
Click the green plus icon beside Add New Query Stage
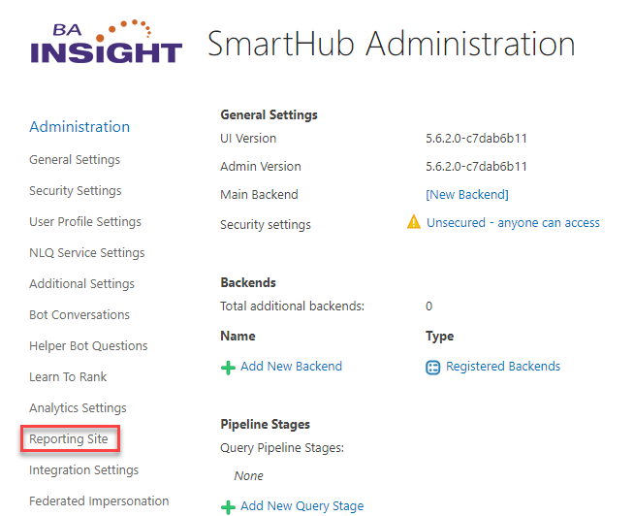coord(229,506)
